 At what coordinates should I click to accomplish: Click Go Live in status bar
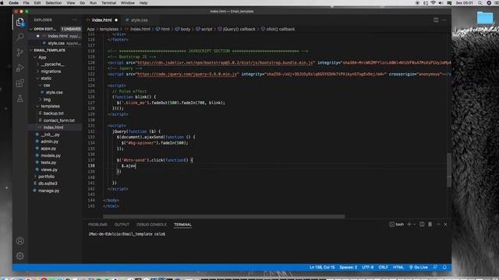point(419,268)
